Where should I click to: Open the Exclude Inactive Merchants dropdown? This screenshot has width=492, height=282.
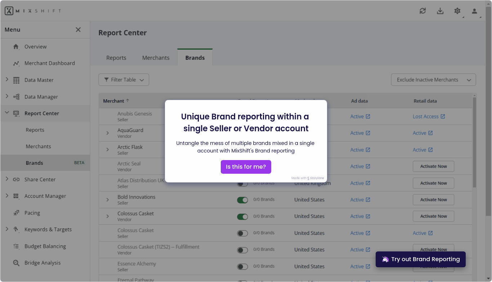tap(433, 79)
